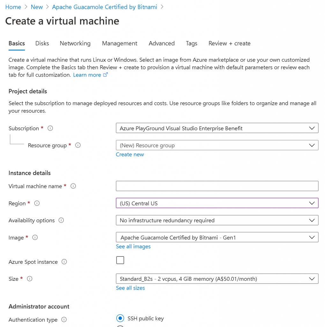The height and width of the screenshot is (327, 325).
Task: Click info icon beside Resource group
Action: click(x=78, y=145)
